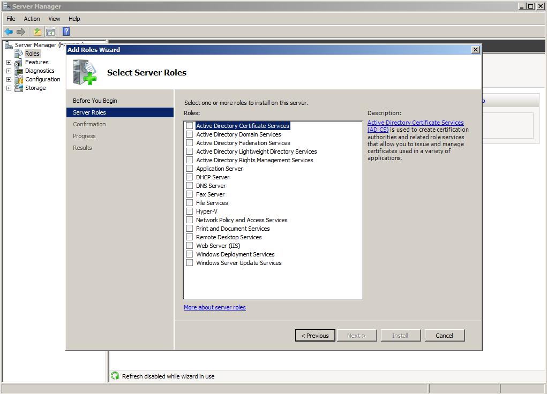547x394 pixels.
Task: Check the DNS Server role
Action: click(190, 186)
